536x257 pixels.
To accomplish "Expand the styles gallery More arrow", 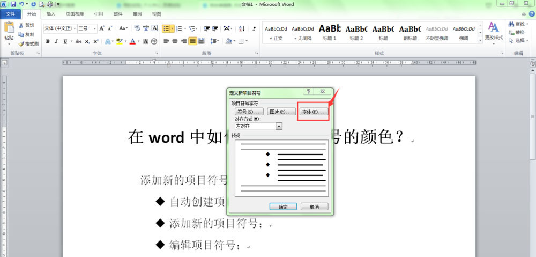I will [x=480, y=40].
